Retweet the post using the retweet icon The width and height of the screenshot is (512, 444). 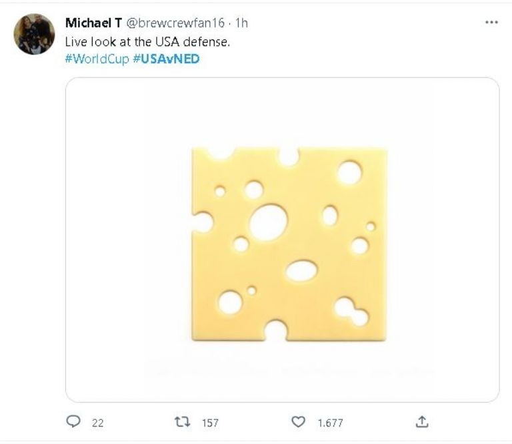182,421
